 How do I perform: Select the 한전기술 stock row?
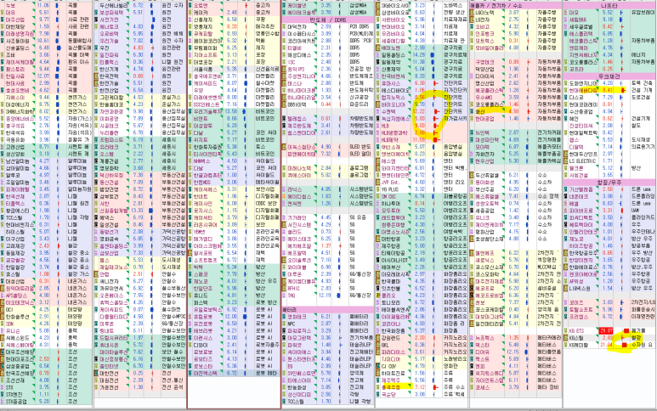(x=140, y=83)
